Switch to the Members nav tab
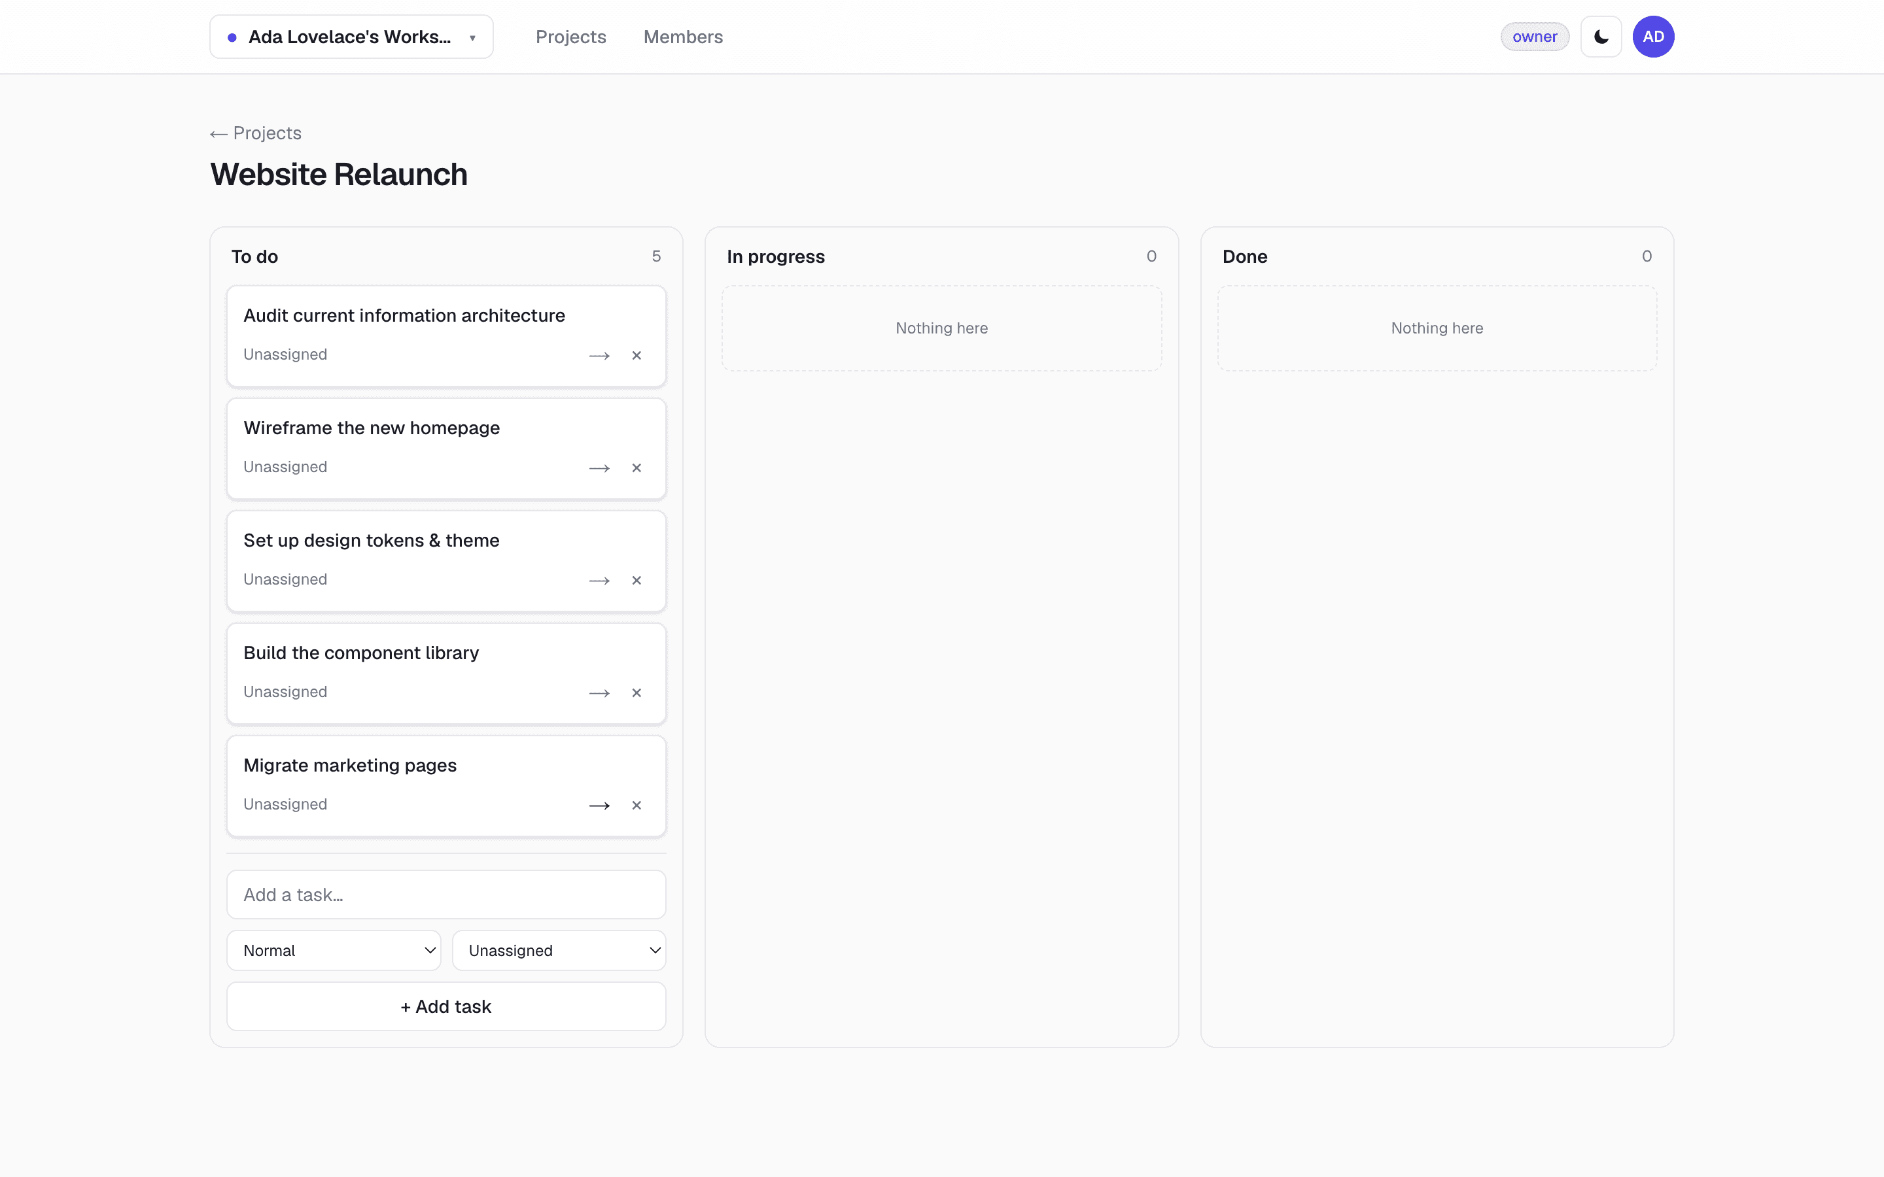This screenshot has width=1884, height=1177. 683,37
